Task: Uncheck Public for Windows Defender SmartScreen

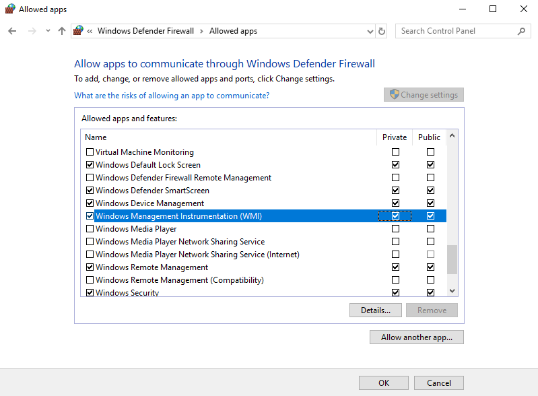Action: 431,190
